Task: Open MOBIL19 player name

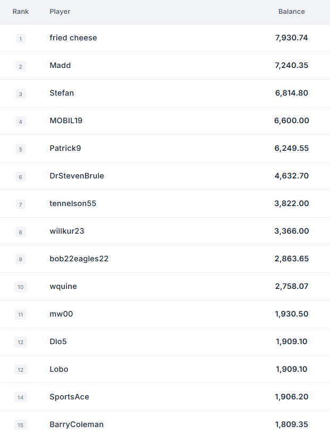Action: pos(66,121)
